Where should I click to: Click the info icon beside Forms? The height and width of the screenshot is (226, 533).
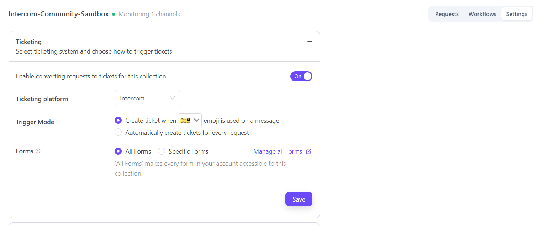(x=38, y=151)
